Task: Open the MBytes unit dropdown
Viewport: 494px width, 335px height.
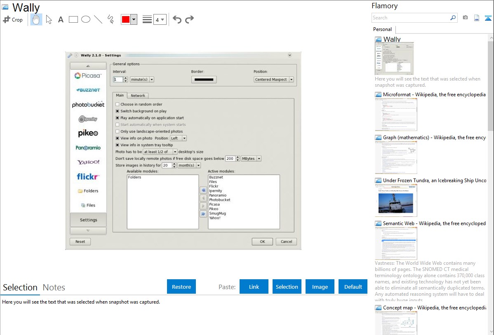Action: 251,159
